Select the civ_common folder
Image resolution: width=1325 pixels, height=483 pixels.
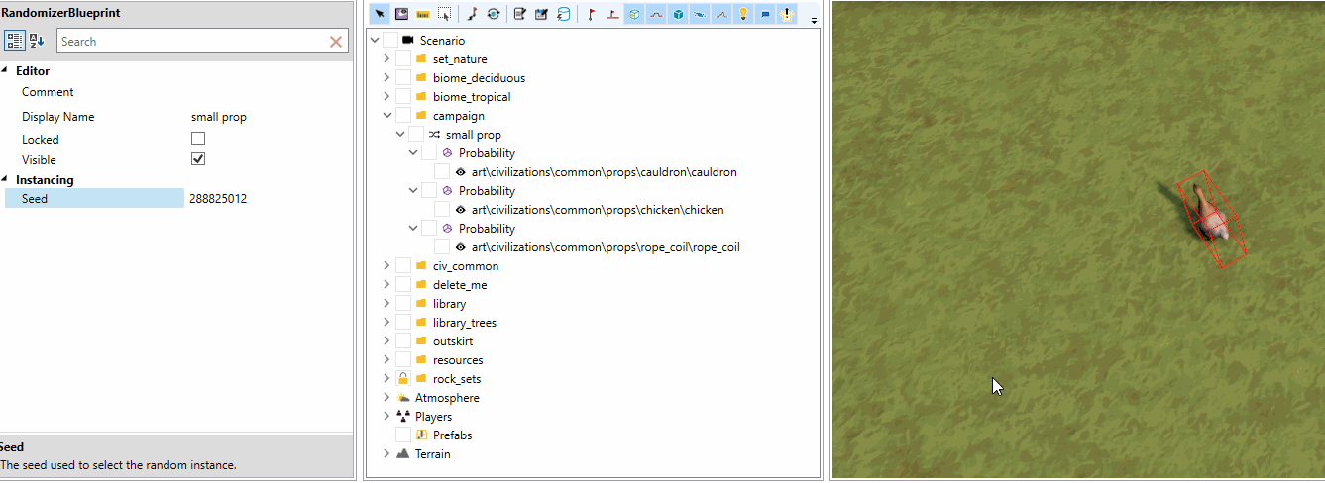point(466,266)
